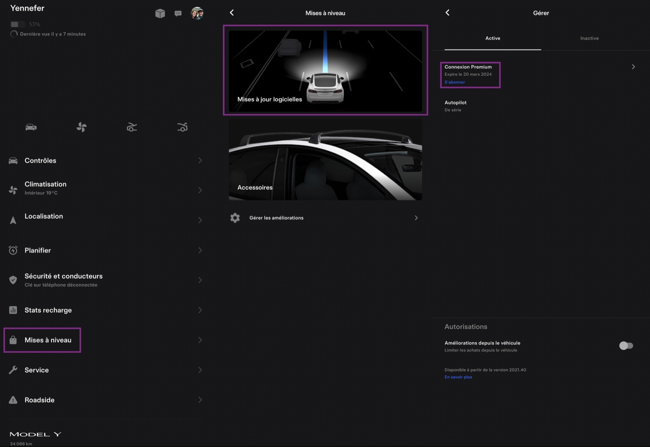The image size is (650, 447).
Task: Expand the Sécurité et conducteurs chevron
Action: pyautogui.click(x=200, y=280)
